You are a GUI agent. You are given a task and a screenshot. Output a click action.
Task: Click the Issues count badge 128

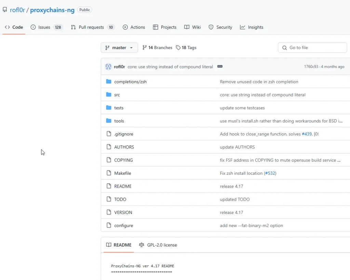pyautogui.click(x=58, y=27)
